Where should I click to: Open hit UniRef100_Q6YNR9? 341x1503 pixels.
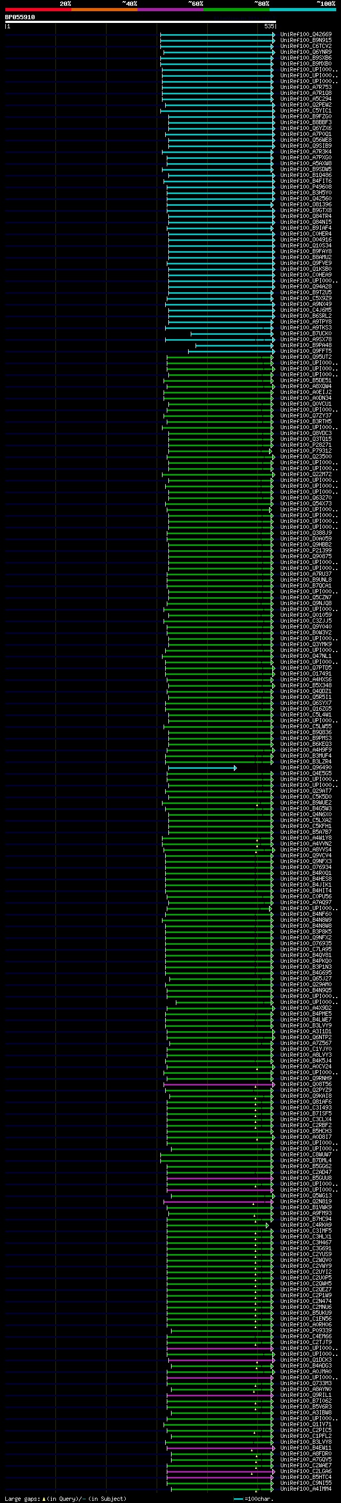(305, 52)
